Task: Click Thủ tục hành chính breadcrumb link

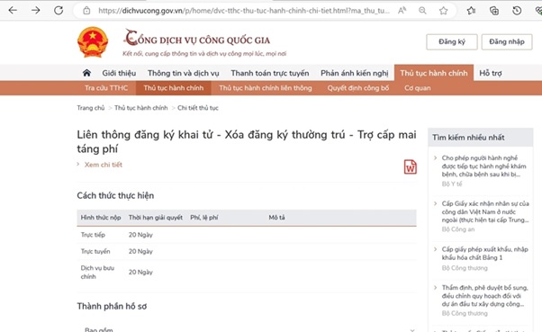Action: click(x=141, y=108)
